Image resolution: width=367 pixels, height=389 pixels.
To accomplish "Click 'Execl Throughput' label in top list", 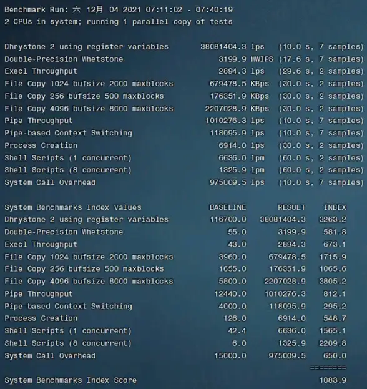I will tap(41, 71).
